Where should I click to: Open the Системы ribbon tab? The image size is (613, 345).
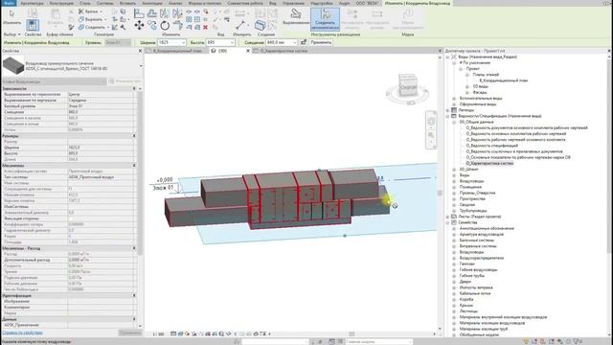[104, 3]
